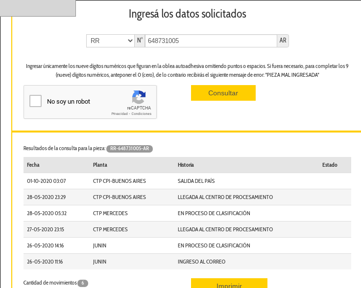
Task: Select the date 27-05-2020 23:15
Action: (x=46, y=229)
